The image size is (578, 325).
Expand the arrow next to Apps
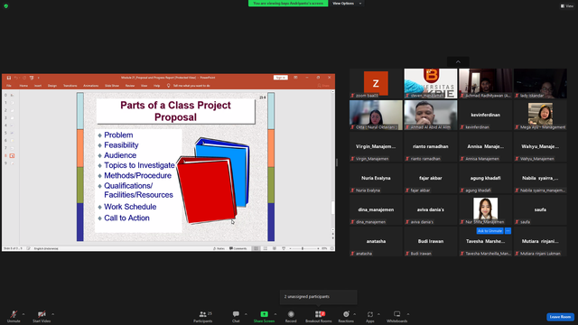[x=378, y=314]
